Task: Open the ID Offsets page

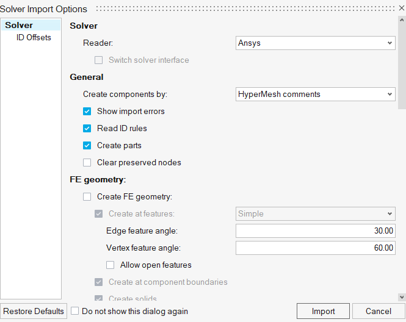Action: click(x=34, y=37)
